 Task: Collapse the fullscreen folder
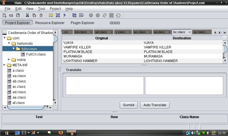(13, 48)
